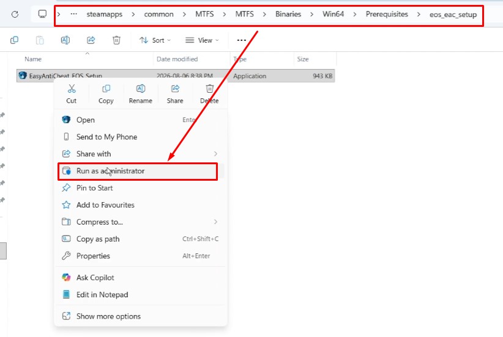Image resolution: width=503 pixels, height=337 pixels.
Task: Choose Ask Copilot
Action: click(x=141, y=277)
